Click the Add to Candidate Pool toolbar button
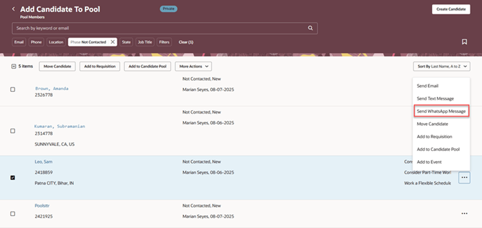 (148, 67)
